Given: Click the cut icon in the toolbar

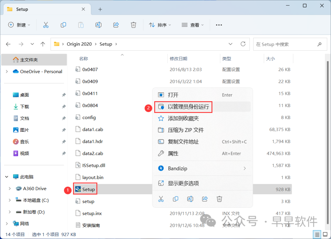Looking at the screenshot, I should pyautogui.click(x=46, y=25).
